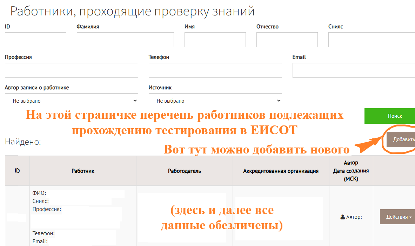Open the Действия dropdown button
This screenshot has height=246, width=415.
397,217
